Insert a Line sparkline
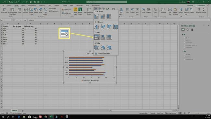This screenshot has height=119, width=211. 127,10
